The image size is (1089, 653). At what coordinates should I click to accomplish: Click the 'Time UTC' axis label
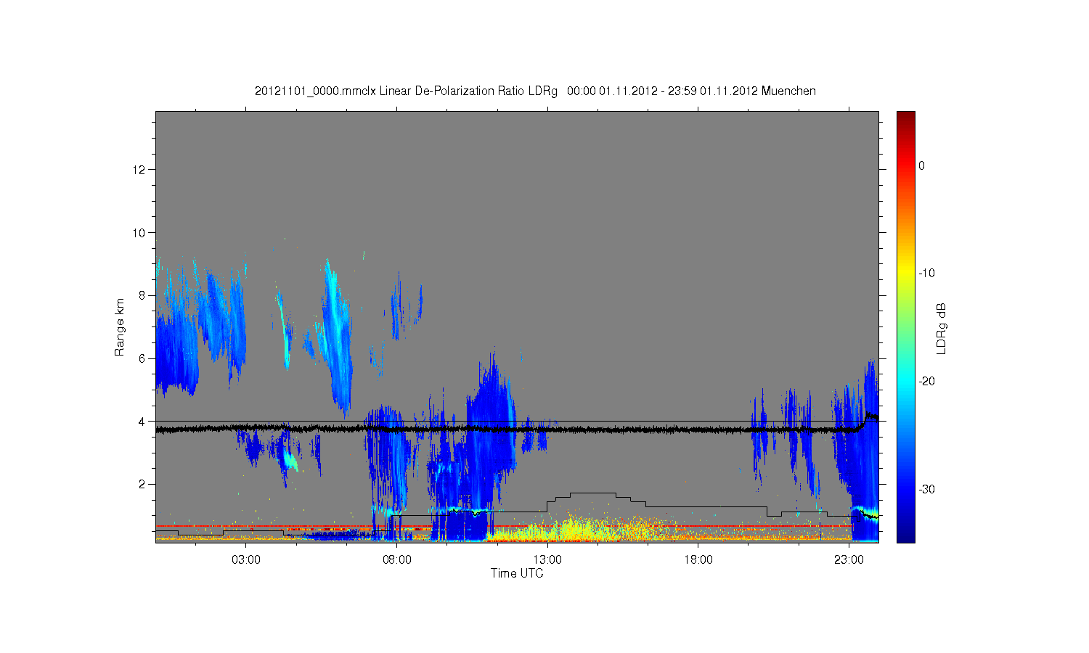click(x=517, y=573)
